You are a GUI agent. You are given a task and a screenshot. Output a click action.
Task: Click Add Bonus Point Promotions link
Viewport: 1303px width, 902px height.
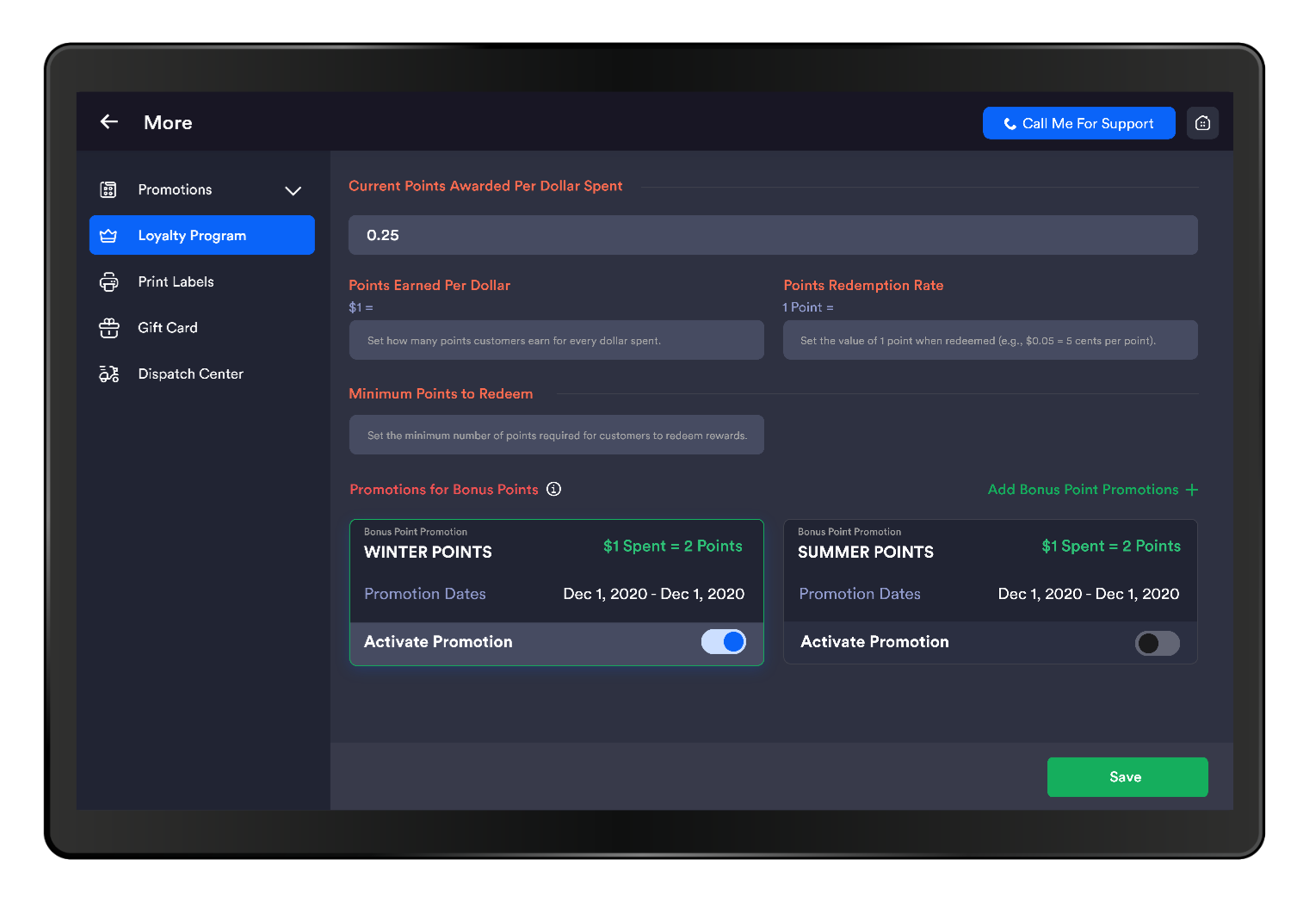tap(1083, 490)
